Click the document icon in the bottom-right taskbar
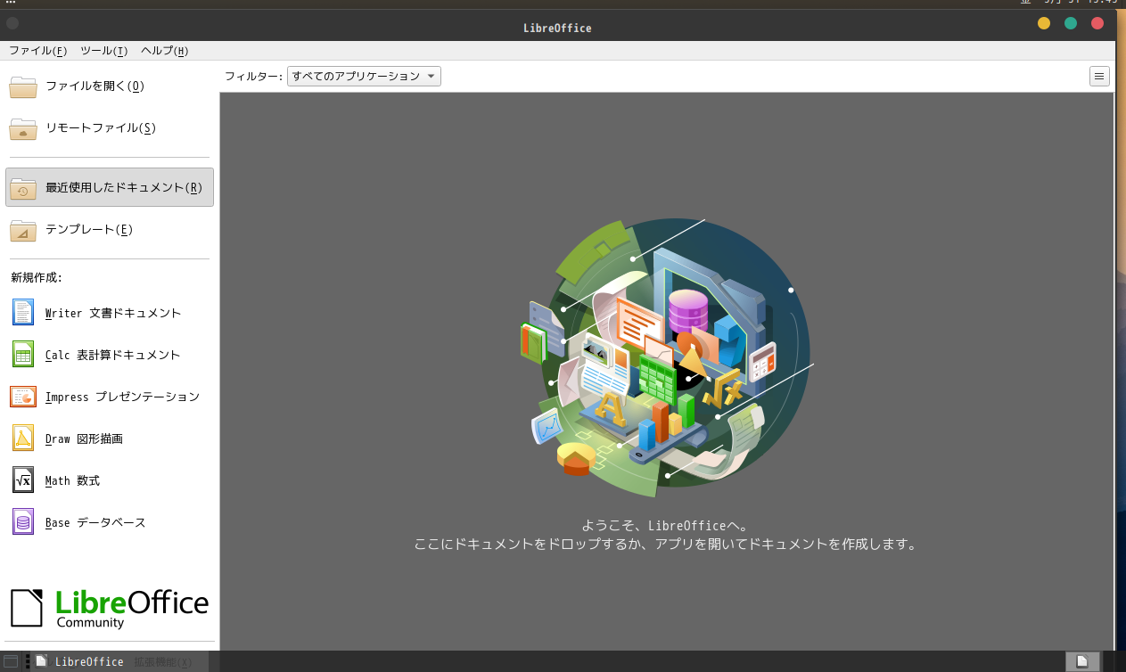The width and height of the screenshot is (1126, 672). (x=1082, y=661)
